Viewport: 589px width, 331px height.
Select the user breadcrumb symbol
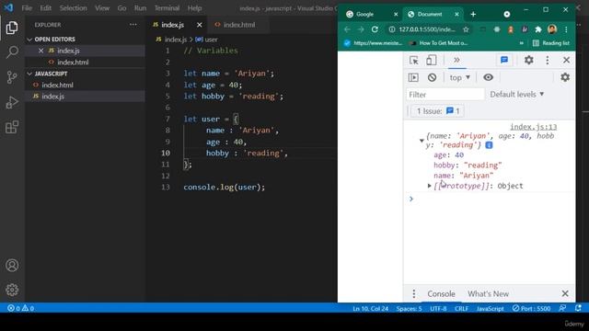pyautogui.click(x=206, y=40)
